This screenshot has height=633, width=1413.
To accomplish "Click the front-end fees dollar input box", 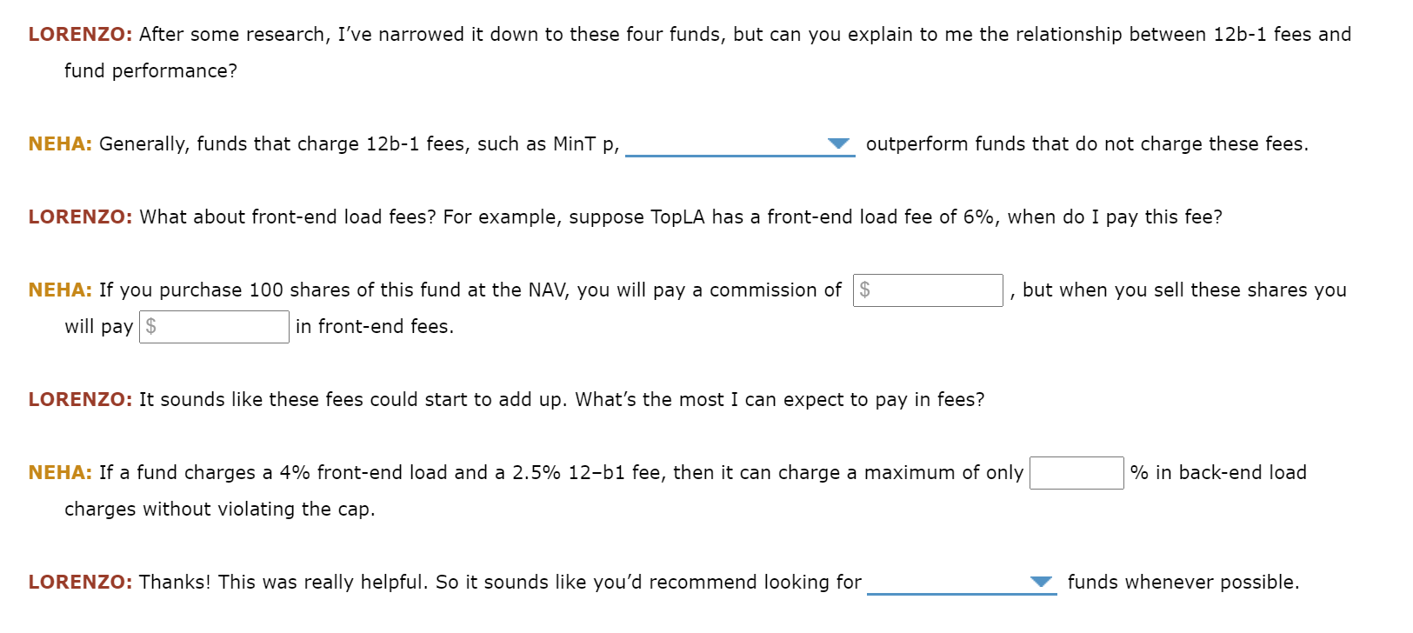I will (x=213, y=326).
